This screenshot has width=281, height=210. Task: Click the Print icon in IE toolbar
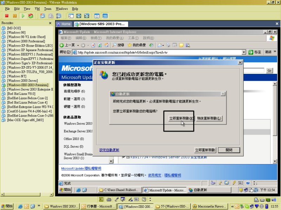point(168,45)
